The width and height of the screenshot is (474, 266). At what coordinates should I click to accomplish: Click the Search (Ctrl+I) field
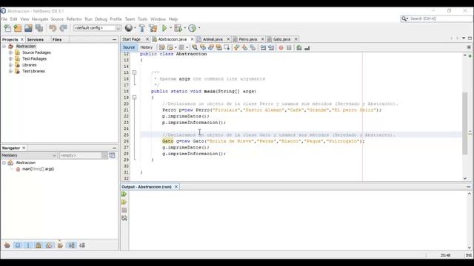[437, 18]
